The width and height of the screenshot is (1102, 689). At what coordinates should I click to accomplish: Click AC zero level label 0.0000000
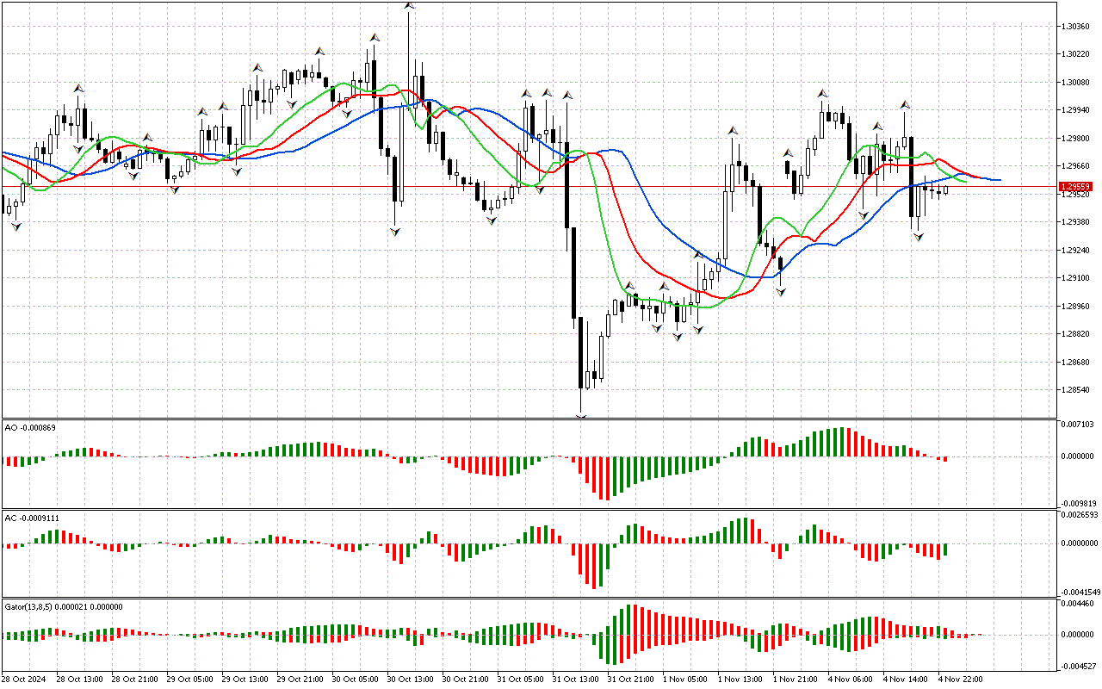pos(1080,543)
